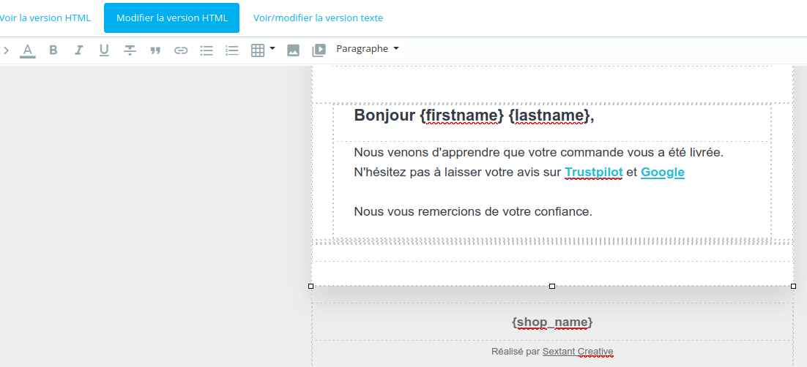Switch to Voir la version HTML tab
807x367 pixels.
(44, 18)
